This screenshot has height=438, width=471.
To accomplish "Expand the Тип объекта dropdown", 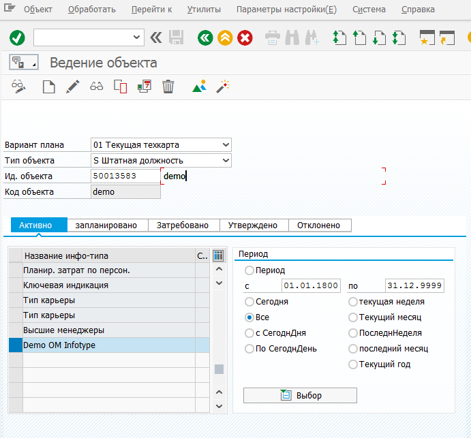I will click(226, 160).
